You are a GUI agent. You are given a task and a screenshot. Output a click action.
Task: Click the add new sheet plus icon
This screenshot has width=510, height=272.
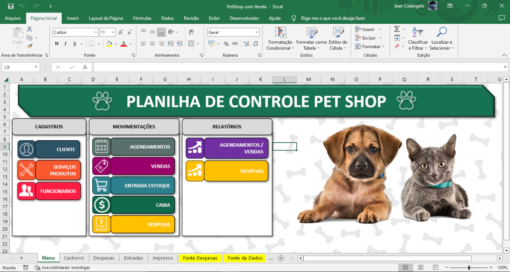281,258
